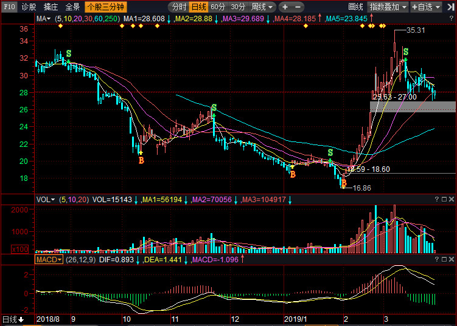
Task: Open help for the MA indicator
Action: point(452,19)
